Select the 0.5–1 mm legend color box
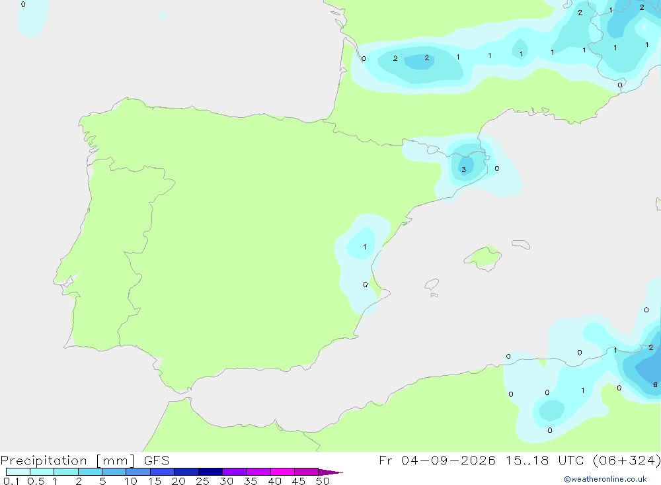The width and height of the screenshot is (661, 485). 42,472
